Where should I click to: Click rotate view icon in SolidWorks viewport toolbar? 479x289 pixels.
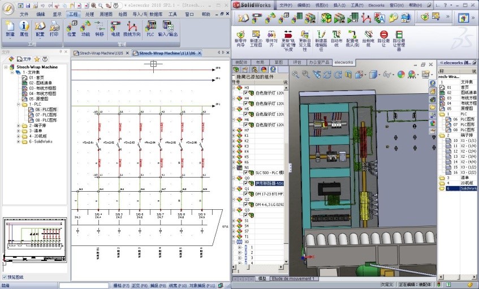(x=327, y=74)
